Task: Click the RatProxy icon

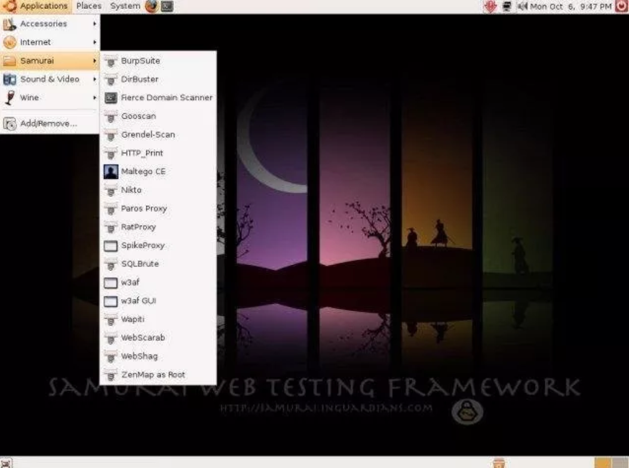Action: [111, 227]
